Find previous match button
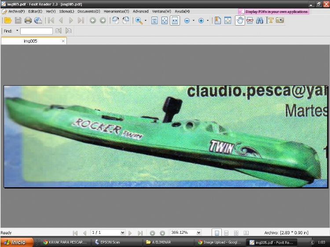The width and height of the screenshot is (330, 247). (x=59, y=31)
